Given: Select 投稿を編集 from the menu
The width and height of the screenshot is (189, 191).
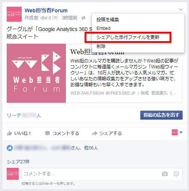Looking at the screenshot, I should coord(108,20).
